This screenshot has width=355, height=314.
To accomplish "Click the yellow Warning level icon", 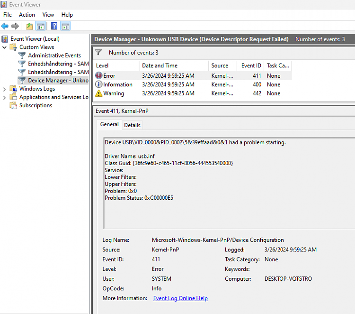I will (99, 93).
